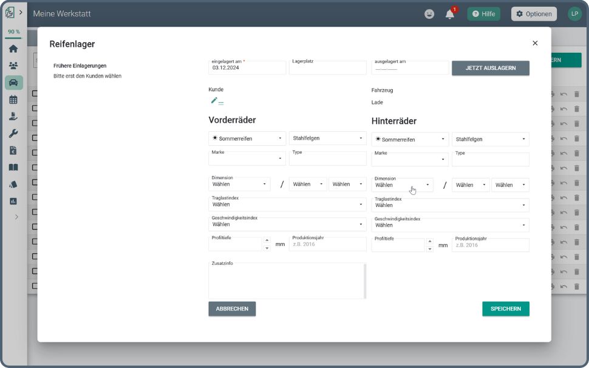Open the Optionen menu in header
589x368 pixels.
pyautogui.click(x=533, y=14)
